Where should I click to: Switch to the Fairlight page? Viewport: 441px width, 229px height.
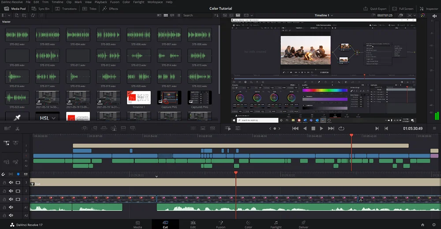[x=276, y=225]
